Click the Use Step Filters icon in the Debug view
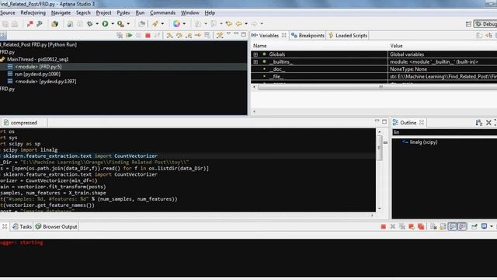The width and height of the screenshot is (497, 280). coord(220,35)
